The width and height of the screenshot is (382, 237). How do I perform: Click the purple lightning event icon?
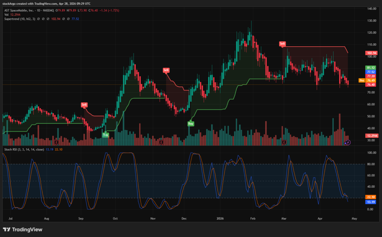click(x=348, y=143)
